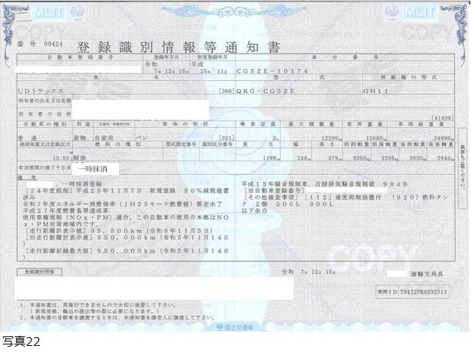Viewport: 471px width, 354px height.
Task: Click the 運輸支局長 signature text
Action: (431, 272)
